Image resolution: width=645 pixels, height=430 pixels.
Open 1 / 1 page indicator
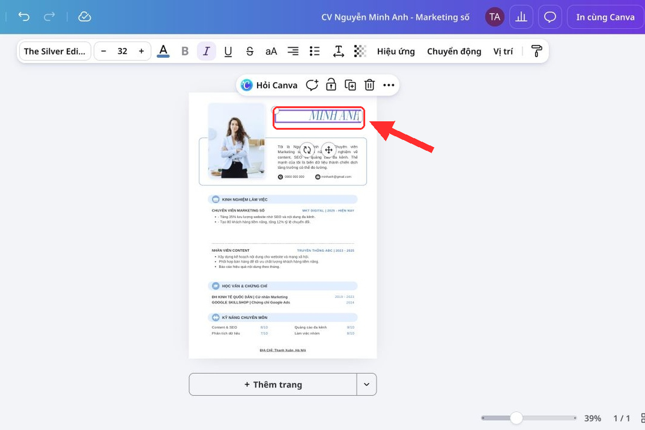pos(622,418)
